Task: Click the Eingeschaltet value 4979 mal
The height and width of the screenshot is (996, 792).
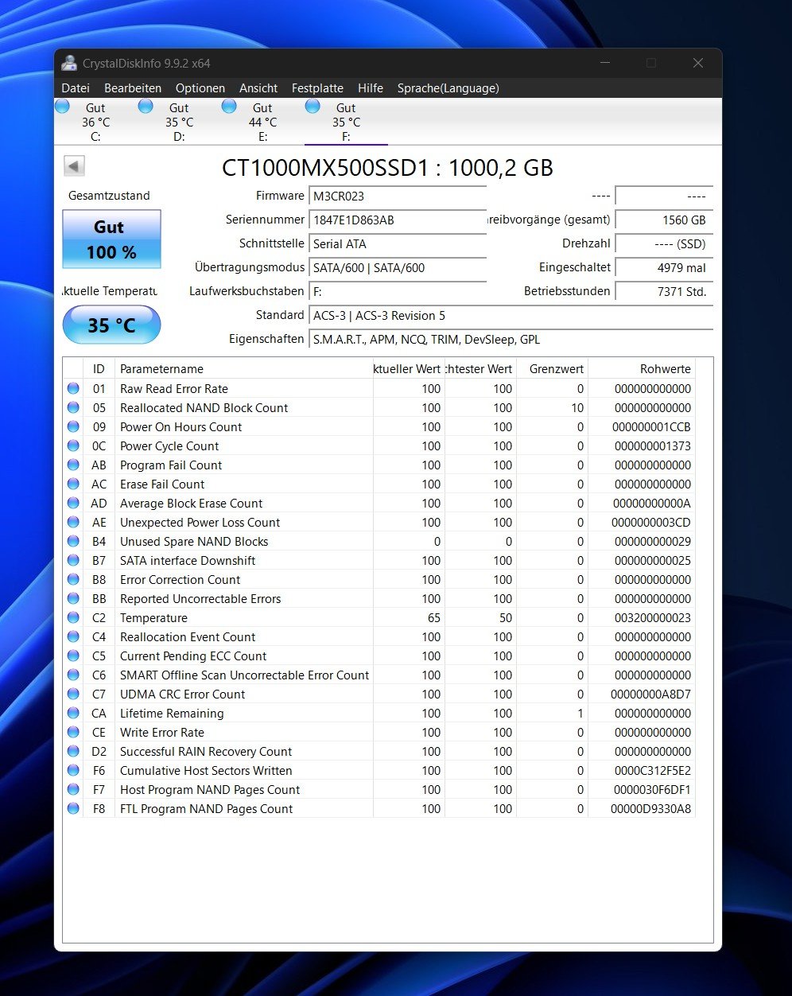Action: coord(664,267)
